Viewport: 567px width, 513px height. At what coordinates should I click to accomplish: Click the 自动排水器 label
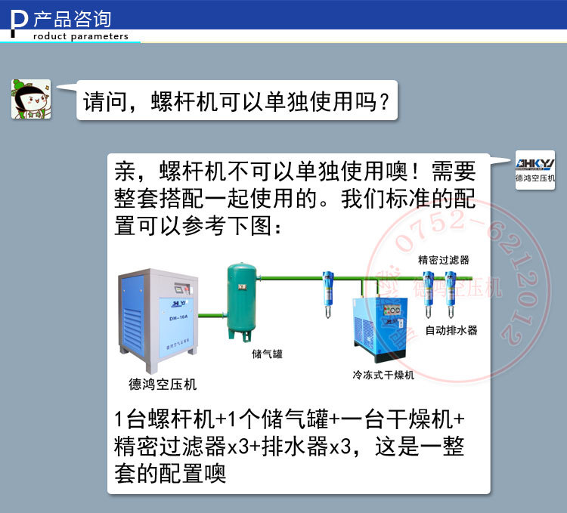pos(451,330)
